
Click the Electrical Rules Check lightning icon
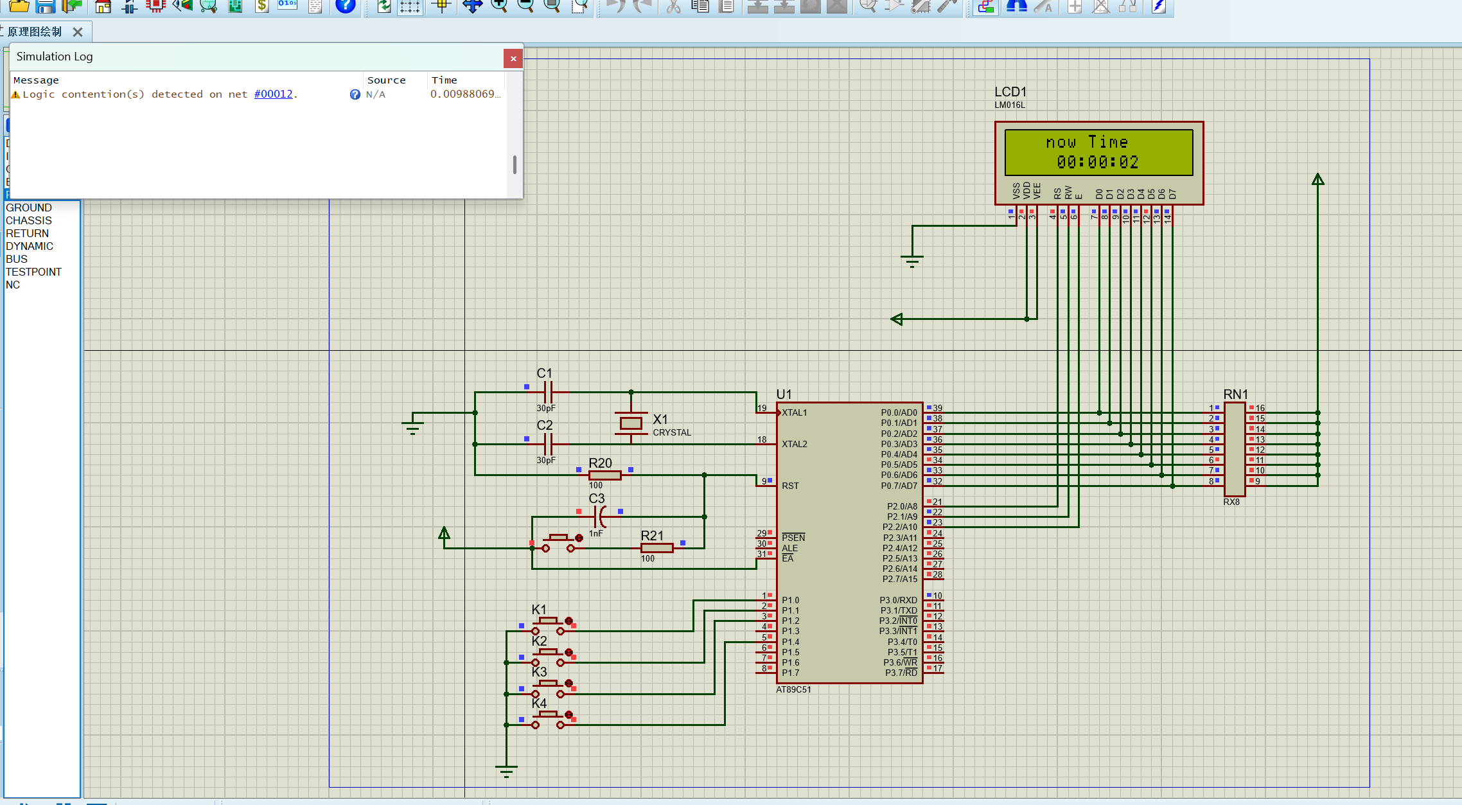[1159, 6]
